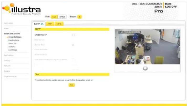This screenshot has width=187, height=106.
Task: Send a sample email with Test button
Action: coord(72,85)
